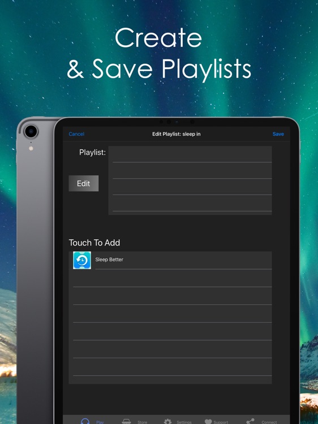Select the Play tab label
This screenshot has width=318, height=424.
(100, 422)
